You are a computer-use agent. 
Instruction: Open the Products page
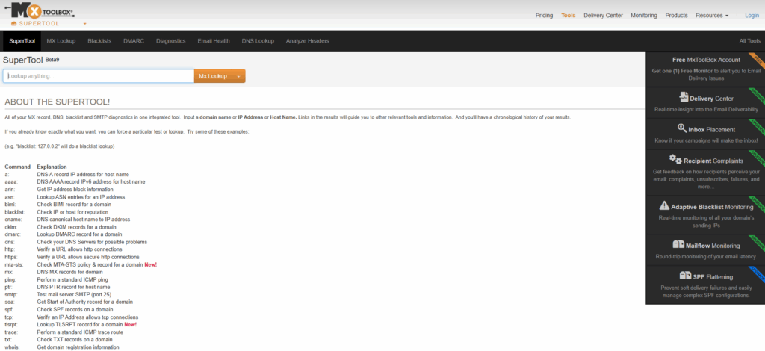click(676, 16)
